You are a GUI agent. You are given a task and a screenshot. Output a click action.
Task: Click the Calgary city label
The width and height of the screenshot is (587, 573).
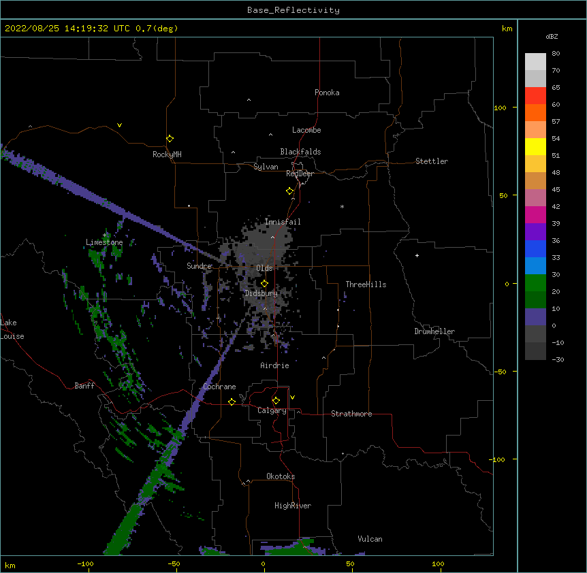pyautogui.click(x=272, y=410)
